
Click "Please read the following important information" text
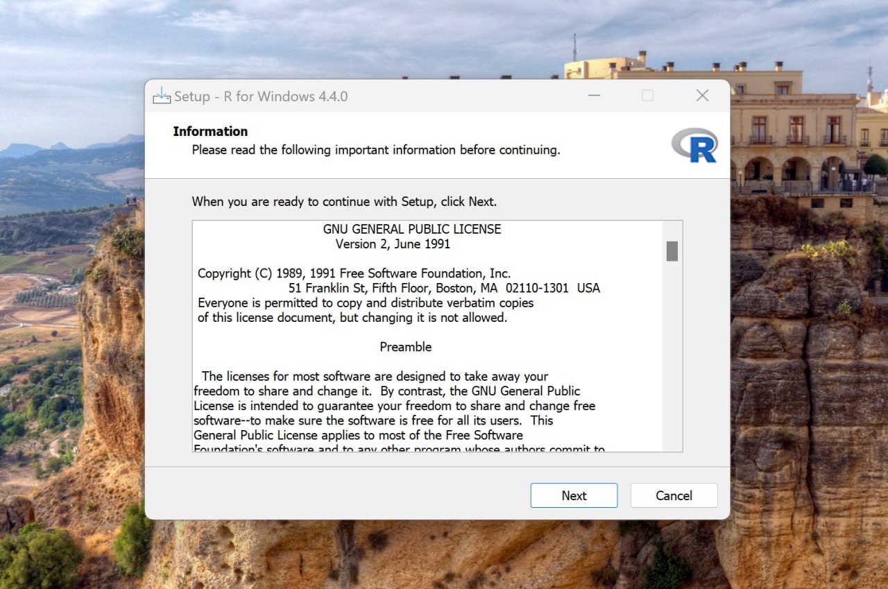(376, 150)
